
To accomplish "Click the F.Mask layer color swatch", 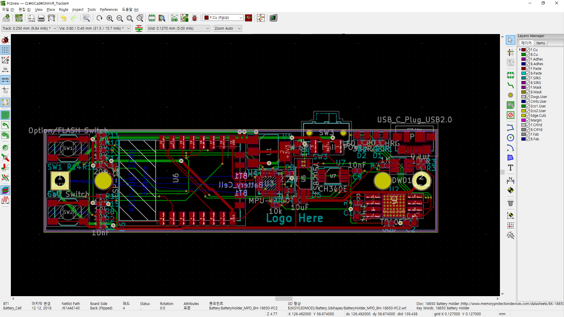I will [x=523, y=87].
